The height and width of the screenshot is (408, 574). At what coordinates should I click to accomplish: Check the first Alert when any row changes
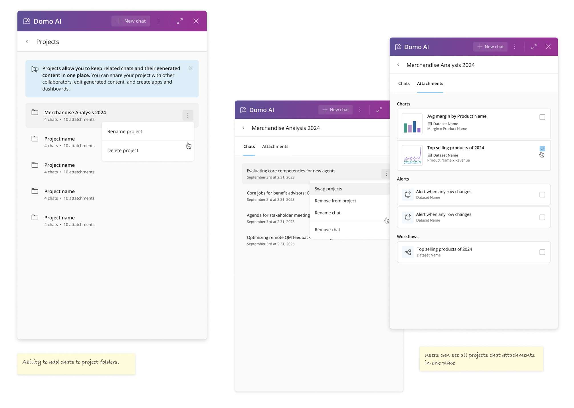point(542,195)
